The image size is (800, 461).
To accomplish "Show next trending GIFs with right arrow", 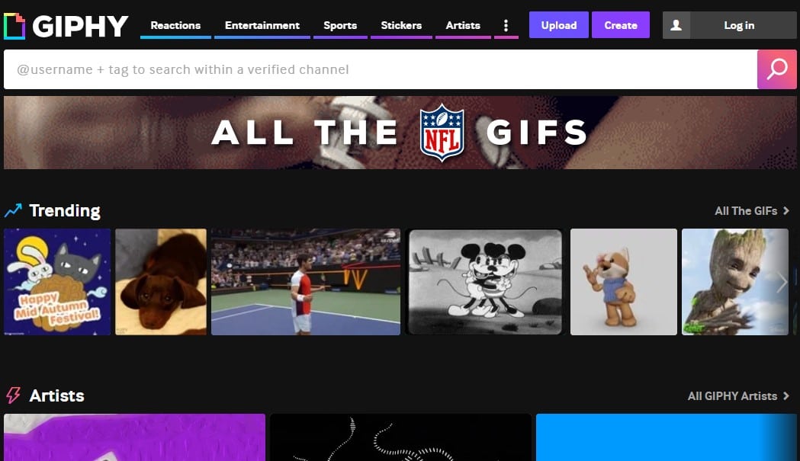I will tap(782, 282).
